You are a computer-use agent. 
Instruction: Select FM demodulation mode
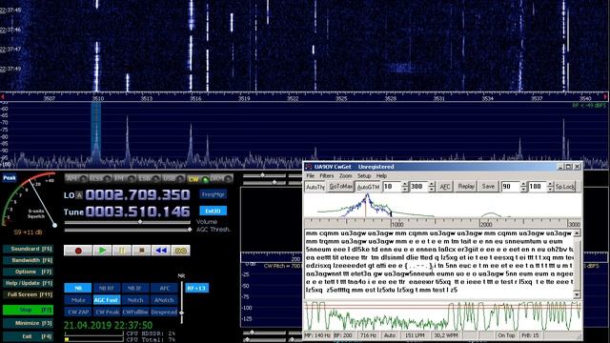click(x=125, y=179)
